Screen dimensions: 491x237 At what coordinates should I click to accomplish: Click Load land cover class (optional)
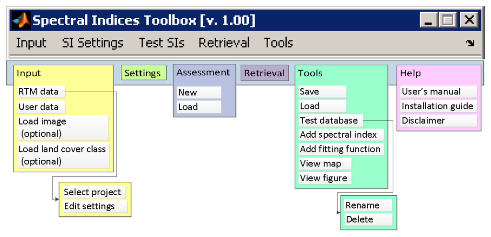point(62,155)
